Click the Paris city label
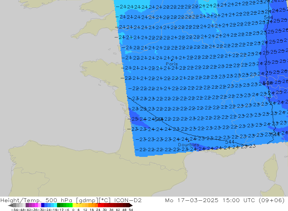The image size is (288, 211). tap(172, 64)
